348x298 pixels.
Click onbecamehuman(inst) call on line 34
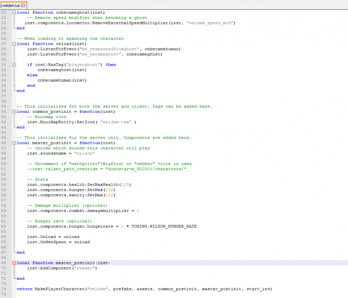(x=62, y=80)
